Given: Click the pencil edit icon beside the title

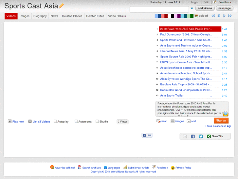Looking at the screenshot, I should click(61, 6).
